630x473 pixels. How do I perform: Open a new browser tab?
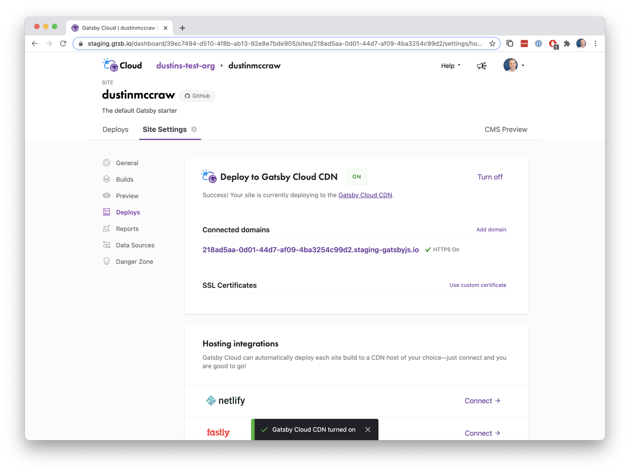click(182, 28)
